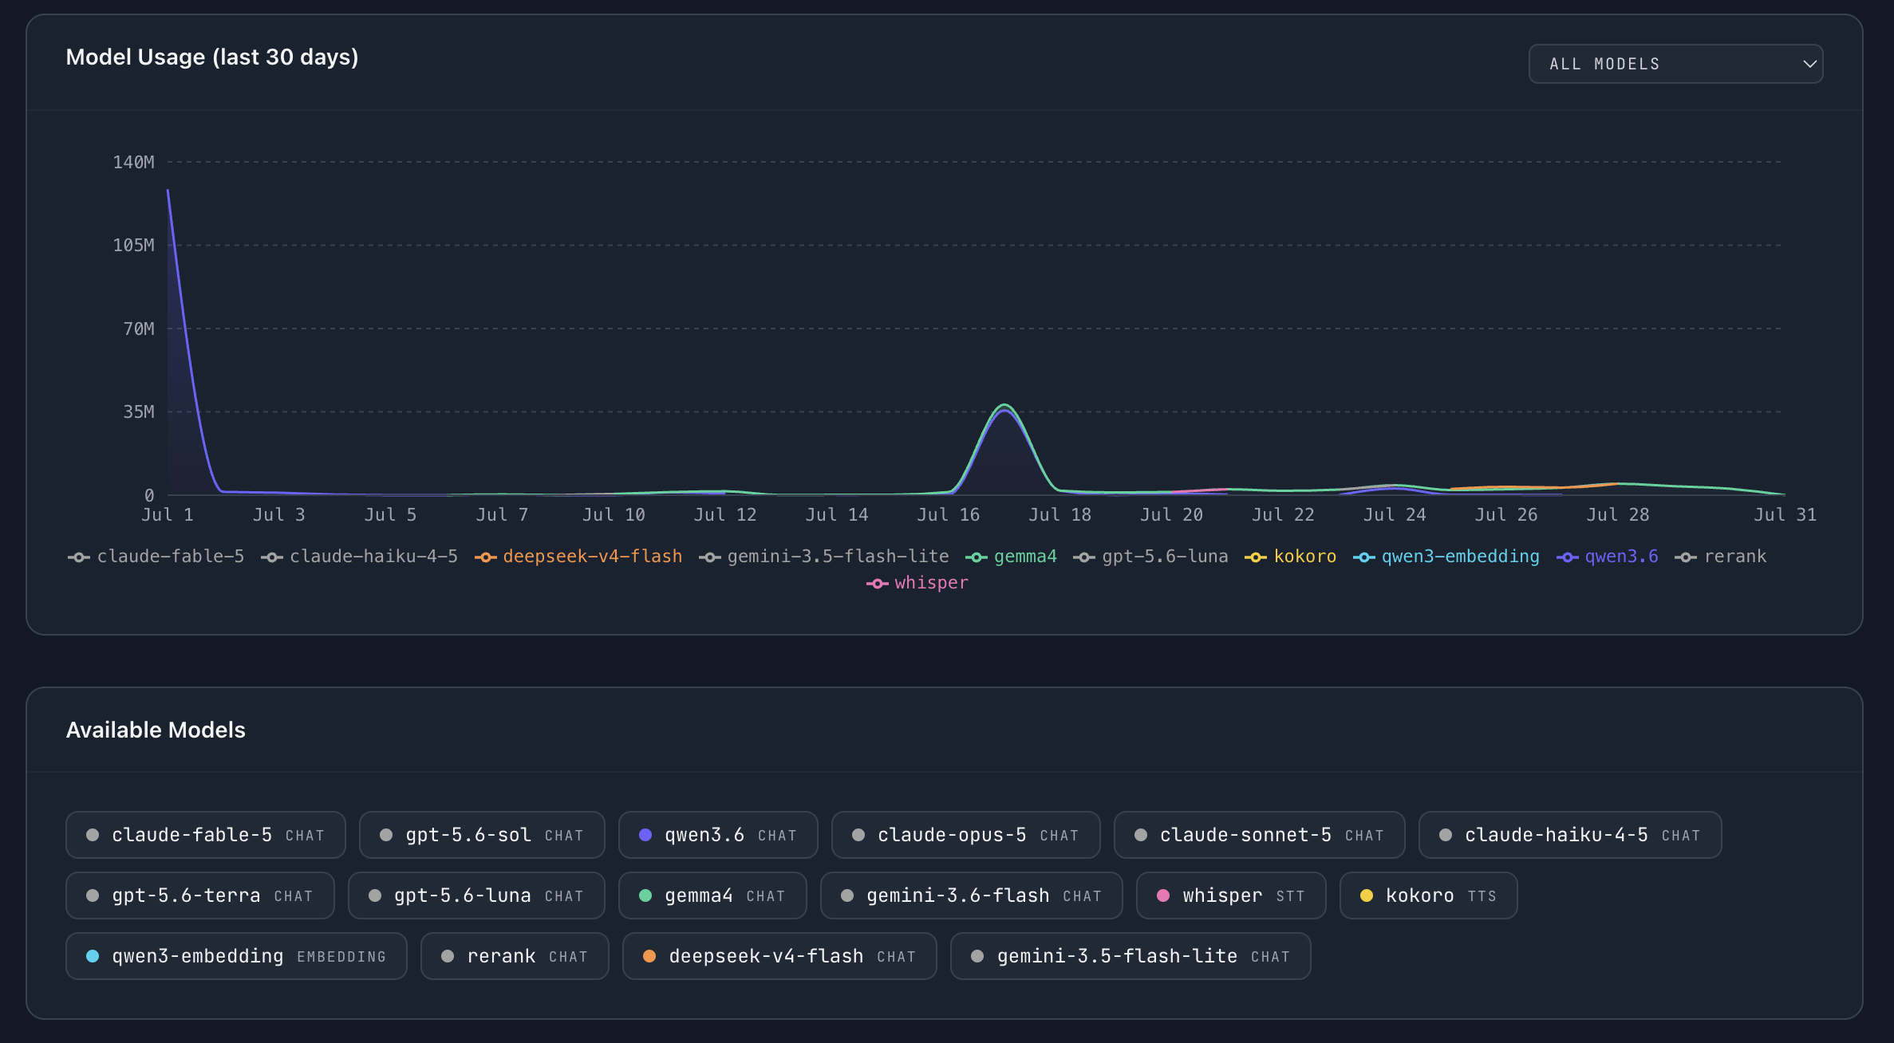
Task: Click the Available Models heading
Action: pyautogui.click(x=156, y=730)
